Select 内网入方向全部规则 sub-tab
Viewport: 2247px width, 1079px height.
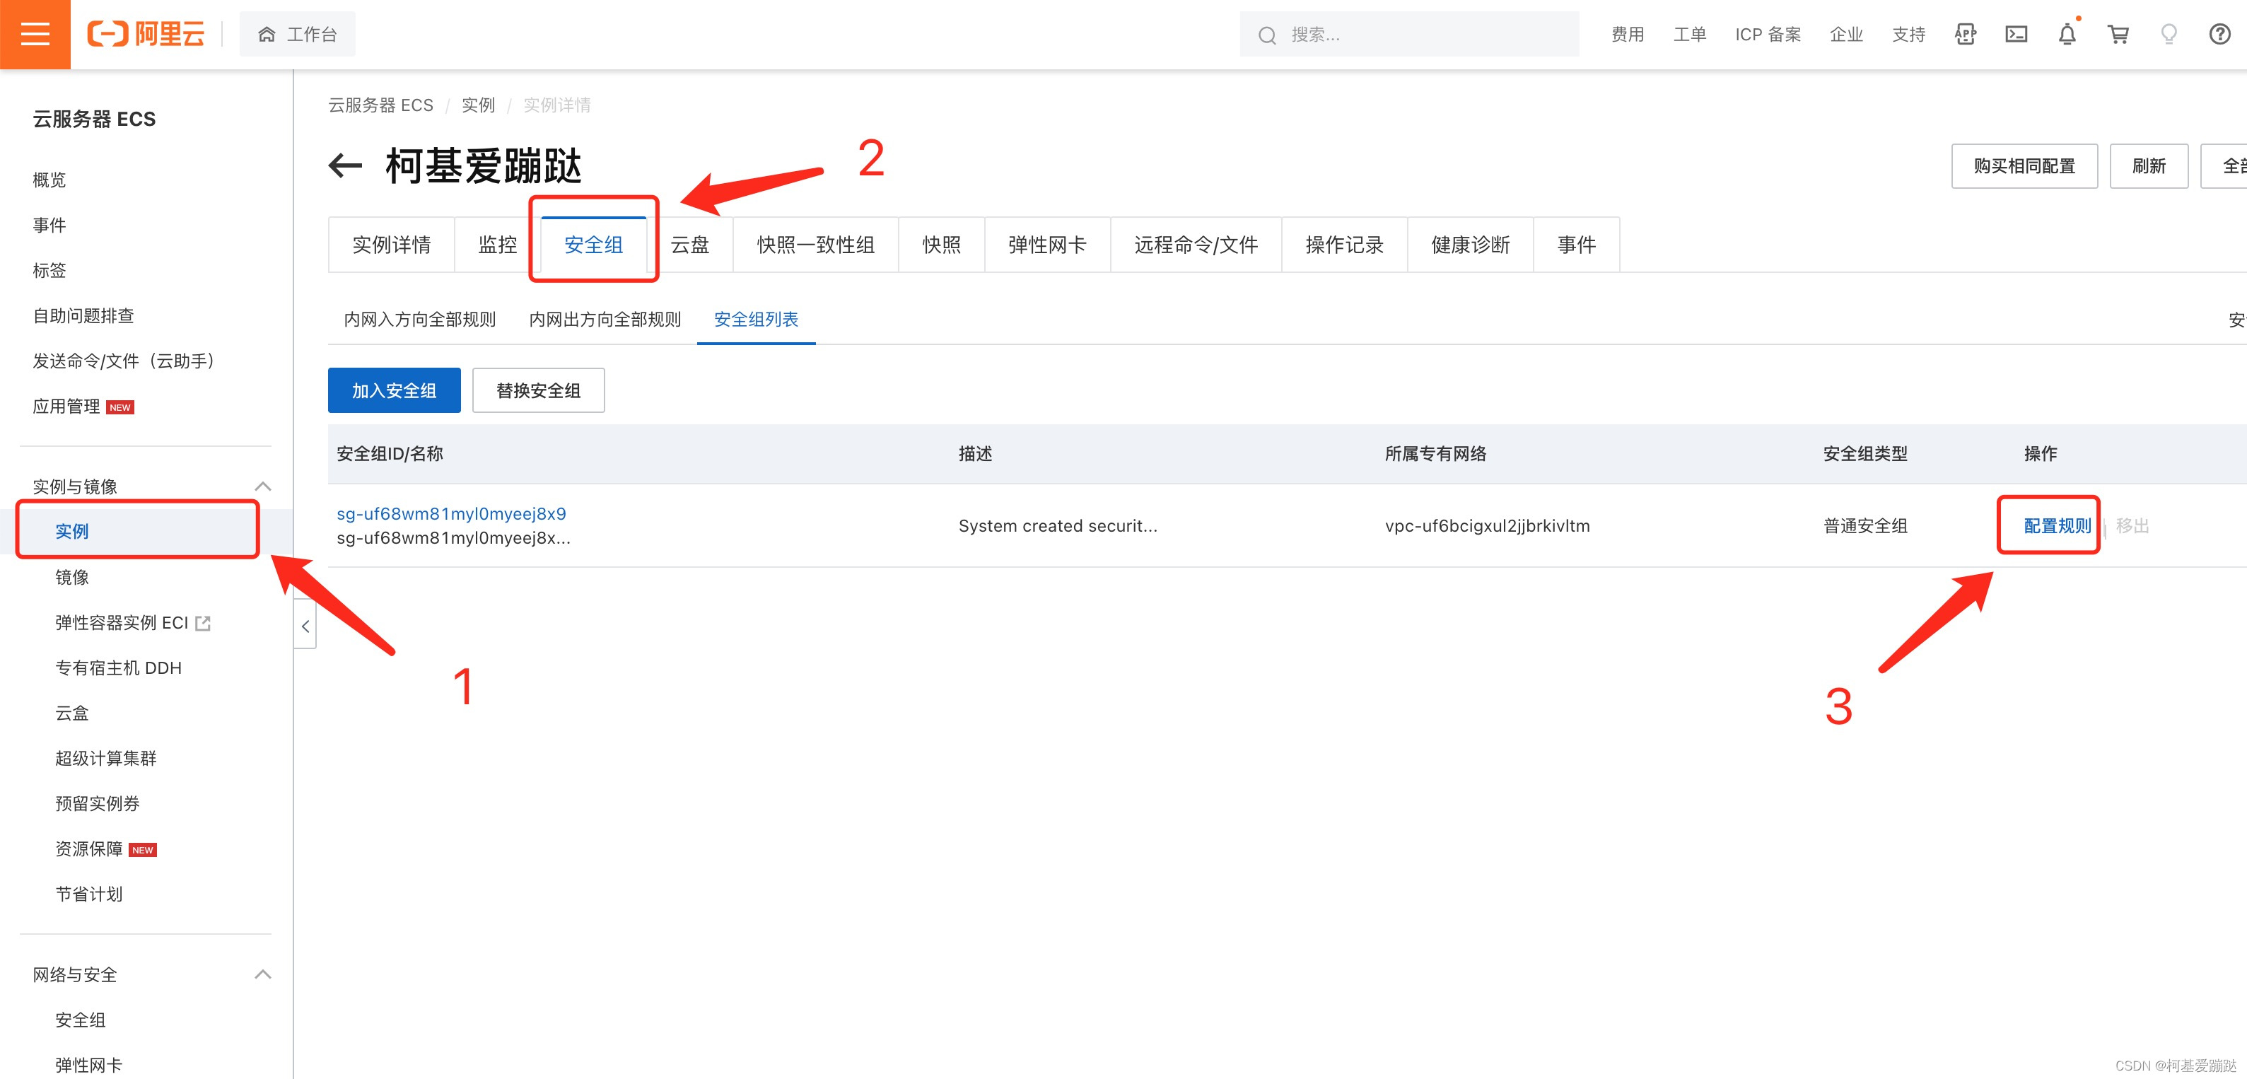pos(419,320)
